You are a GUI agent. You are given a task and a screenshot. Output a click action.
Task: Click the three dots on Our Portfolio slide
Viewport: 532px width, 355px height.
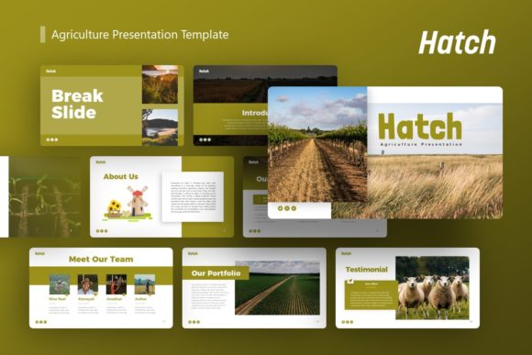[x=194, y=322]
